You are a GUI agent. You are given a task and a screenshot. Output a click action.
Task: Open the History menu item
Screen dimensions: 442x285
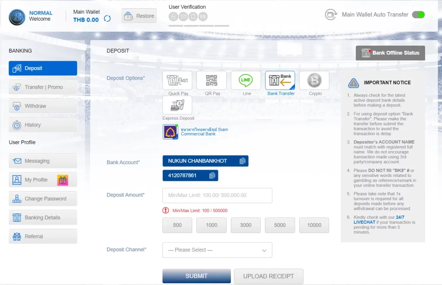pos(43,125)
